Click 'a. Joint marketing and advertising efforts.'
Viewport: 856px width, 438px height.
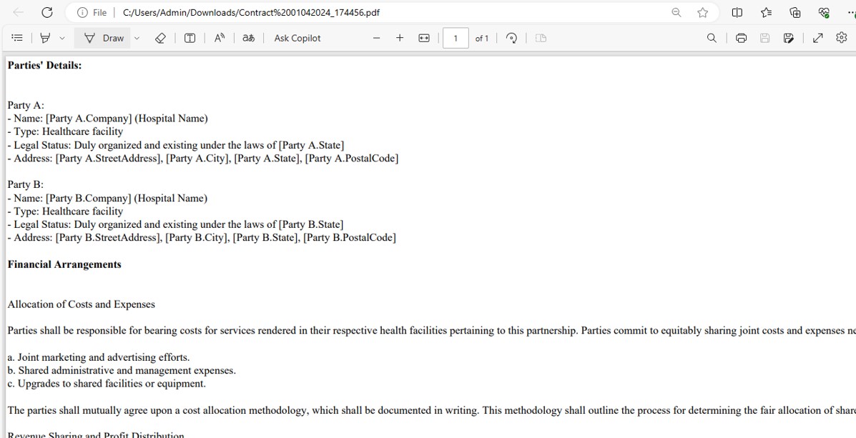[x=99, y=357]
